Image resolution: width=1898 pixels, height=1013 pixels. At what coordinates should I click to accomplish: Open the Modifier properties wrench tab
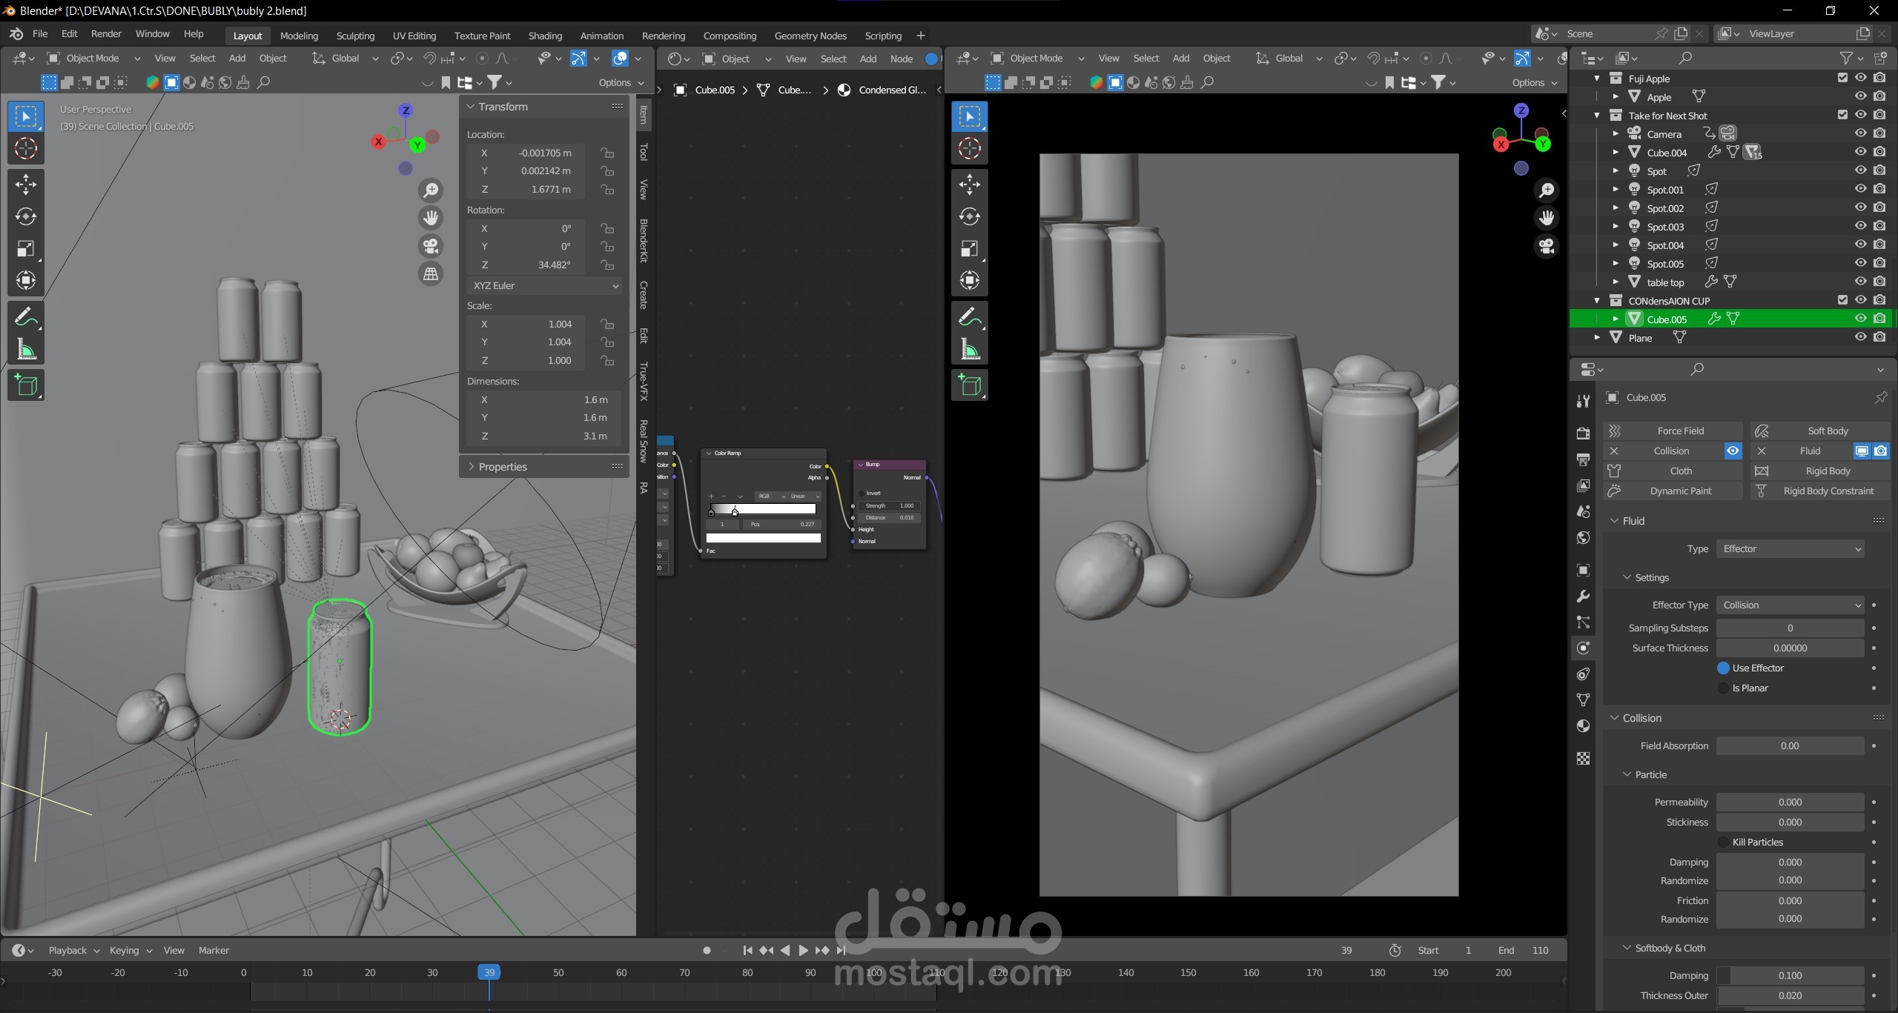tap(1584, 596)
